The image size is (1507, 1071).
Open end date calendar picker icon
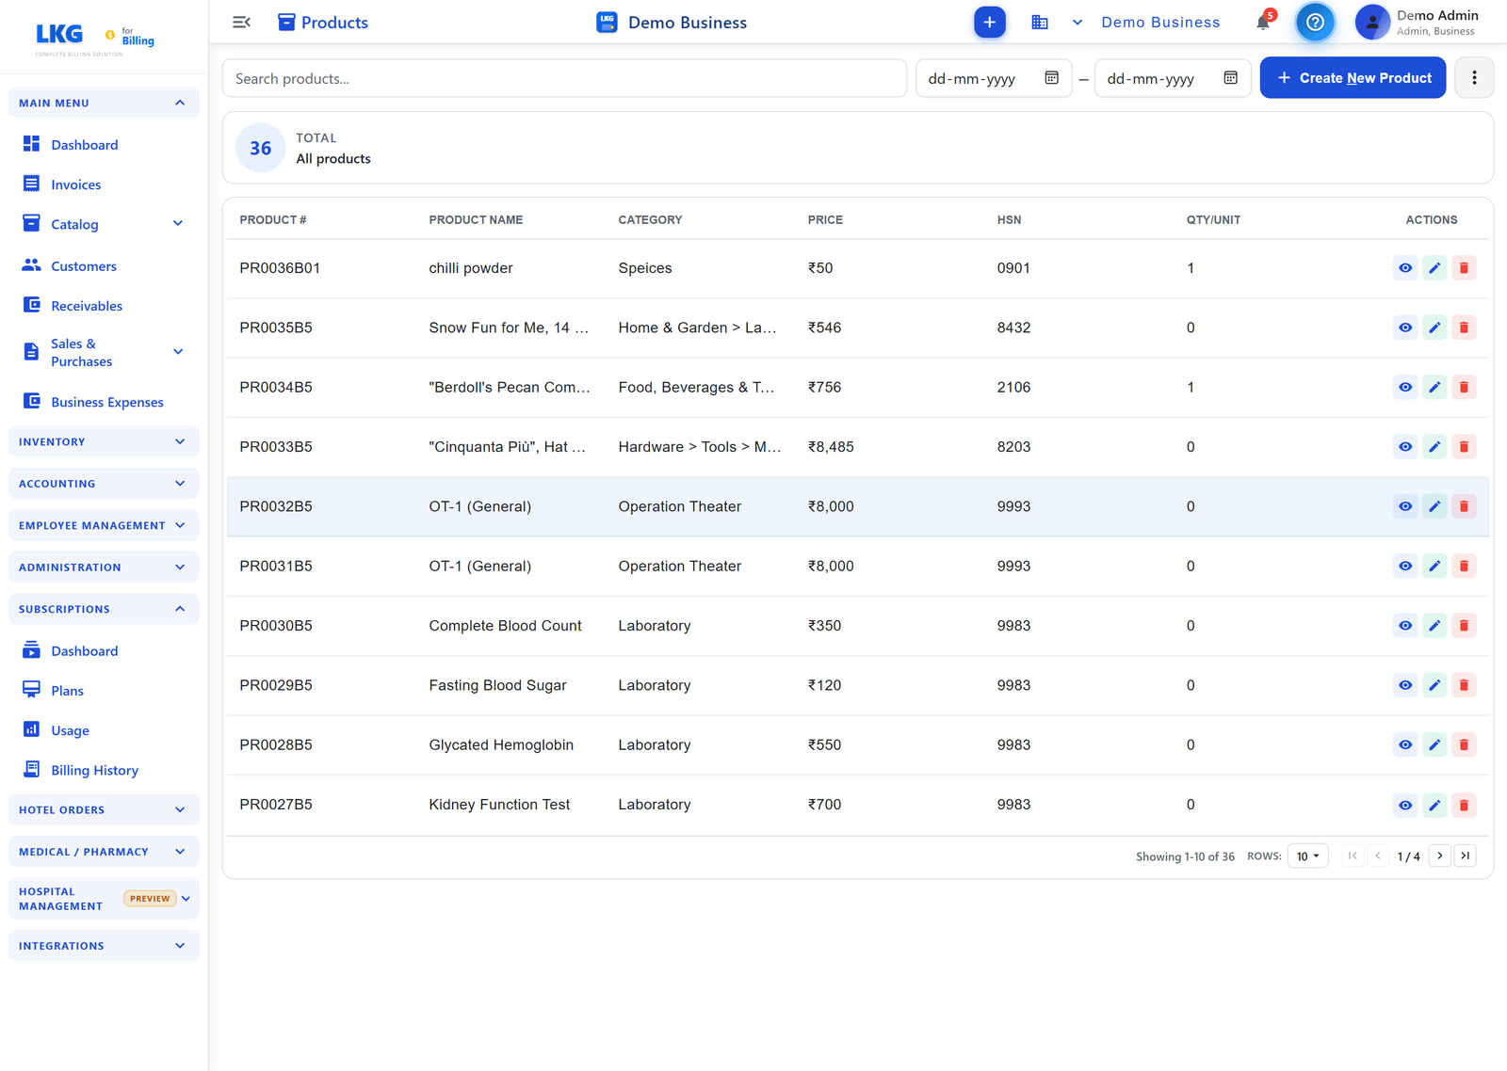pyautogui.click(x=1230, y=78)
